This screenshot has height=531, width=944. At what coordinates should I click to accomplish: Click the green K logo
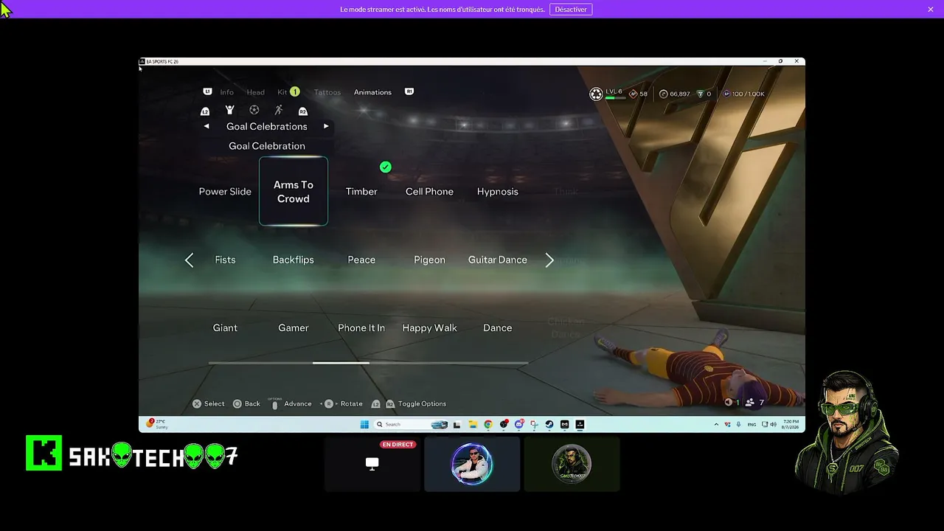click(44, 453)
